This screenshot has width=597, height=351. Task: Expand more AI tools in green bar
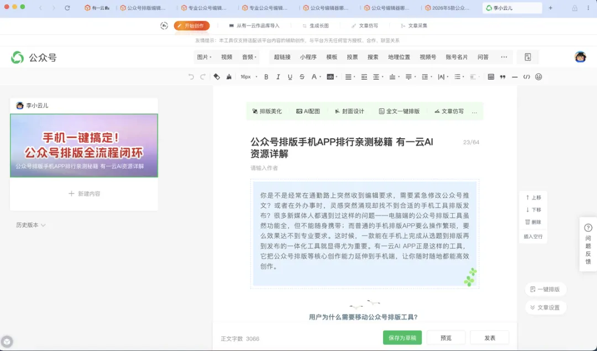(474, 112)
